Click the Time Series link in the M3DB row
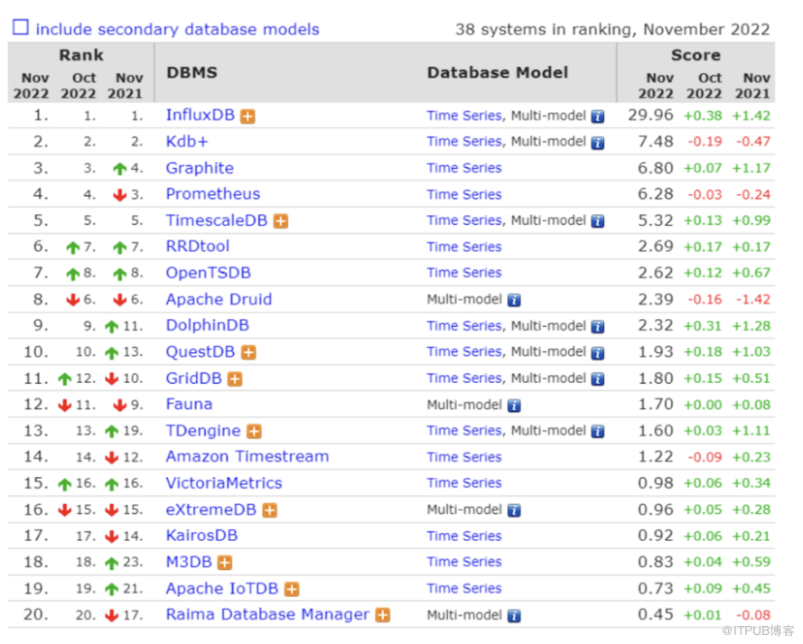The height and width of the screenshot is (644, 803). coord(464,562)
